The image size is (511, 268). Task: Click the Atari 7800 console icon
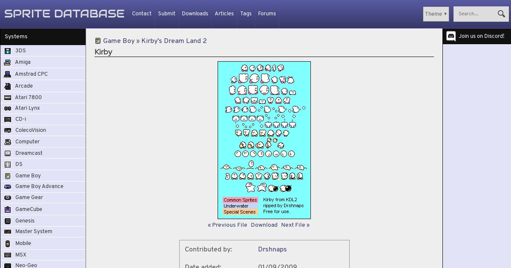pos(8,97)
